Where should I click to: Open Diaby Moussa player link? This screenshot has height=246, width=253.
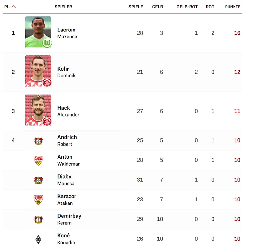tap(66, 180)
